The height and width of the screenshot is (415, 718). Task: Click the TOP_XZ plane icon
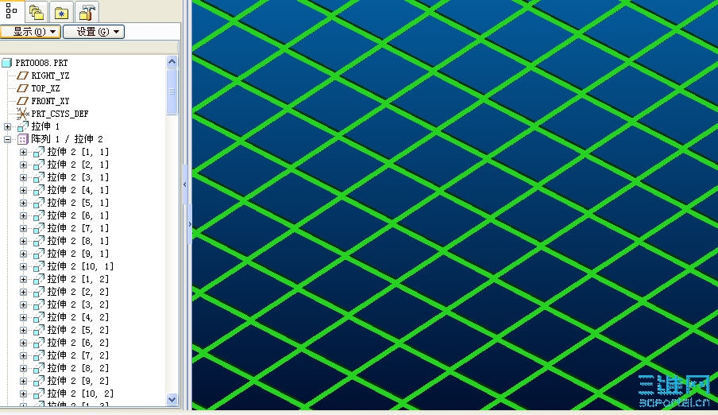point(22,88)
